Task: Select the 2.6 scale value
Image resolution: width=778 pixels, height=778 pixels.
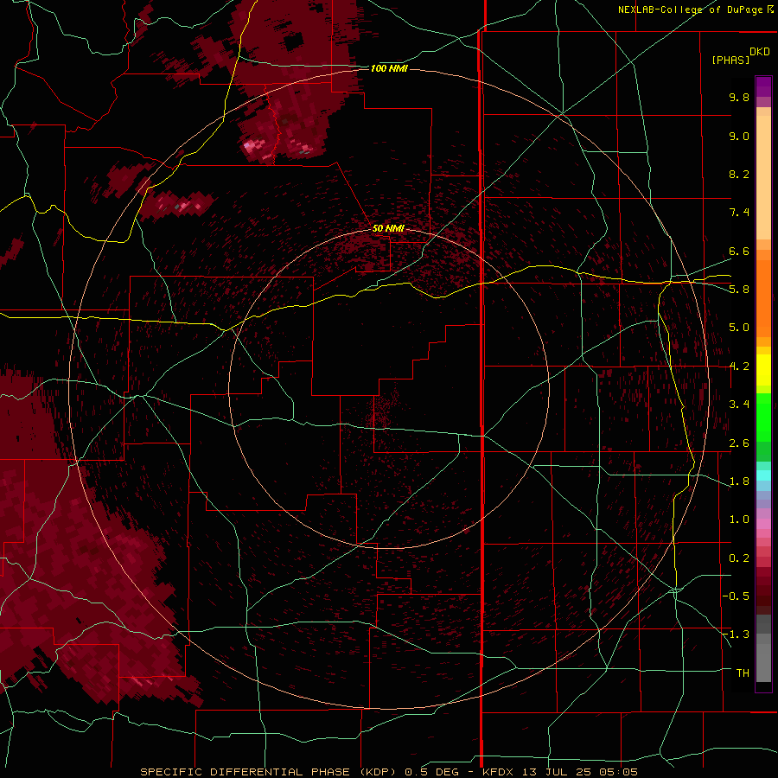Action: [x=739, y=443]
